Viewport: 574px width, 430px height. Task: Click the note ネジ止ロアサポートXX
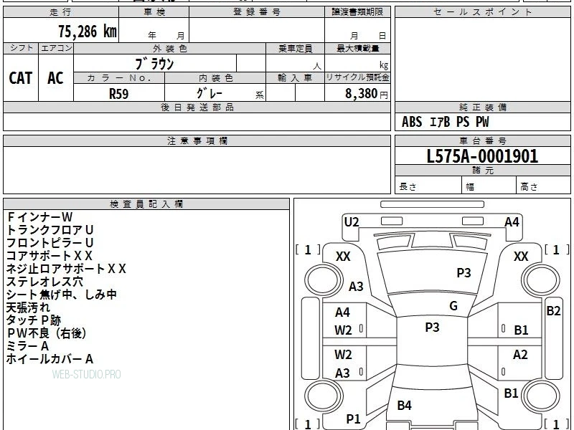tap(66, 269)
